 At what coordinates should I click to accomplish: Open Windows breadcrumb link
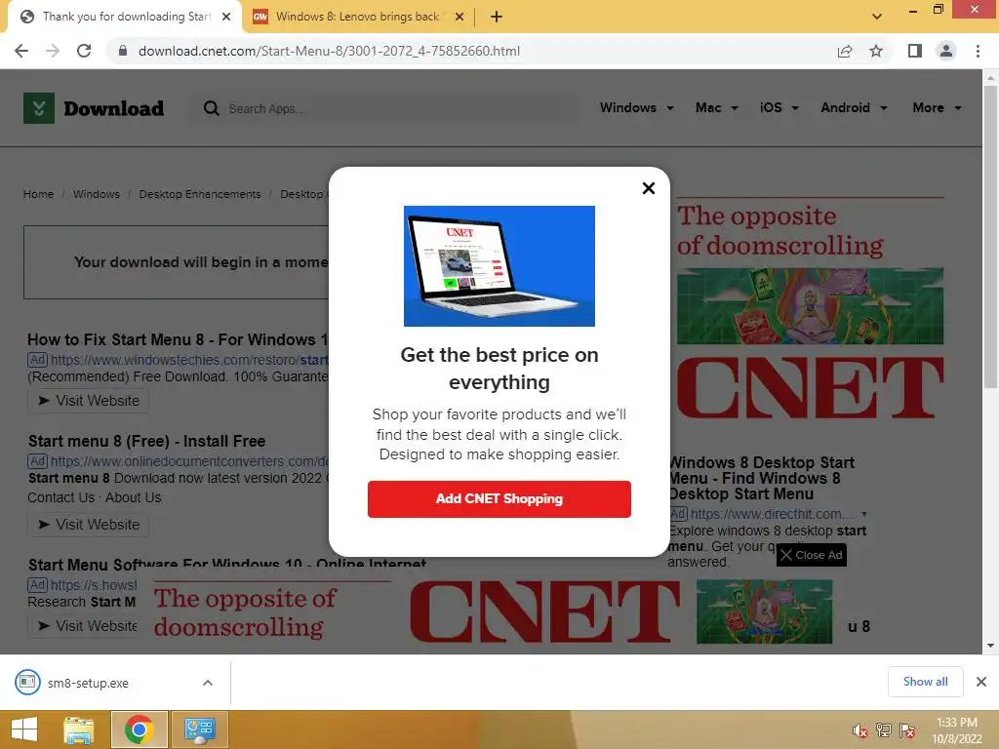pyautogui.click(x=97, y=194)
